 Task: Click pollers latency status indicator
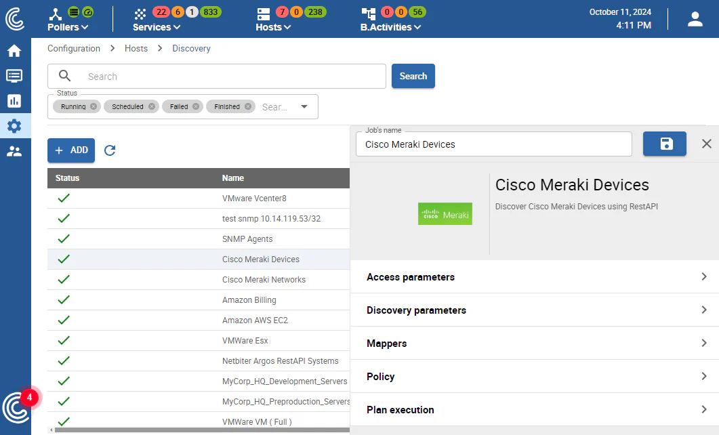(x=87, y=12)
